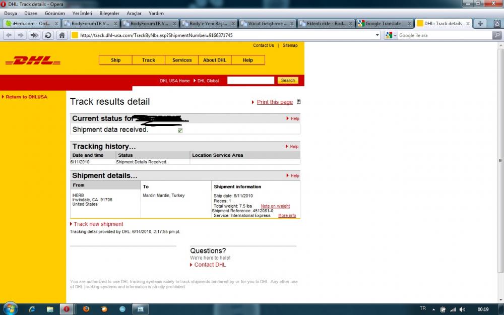Close the Google Translate tab

coord(409,24)
